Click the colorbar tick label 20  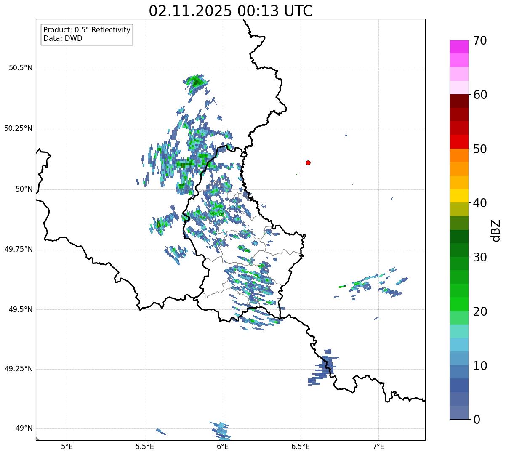tap(480, 311)
